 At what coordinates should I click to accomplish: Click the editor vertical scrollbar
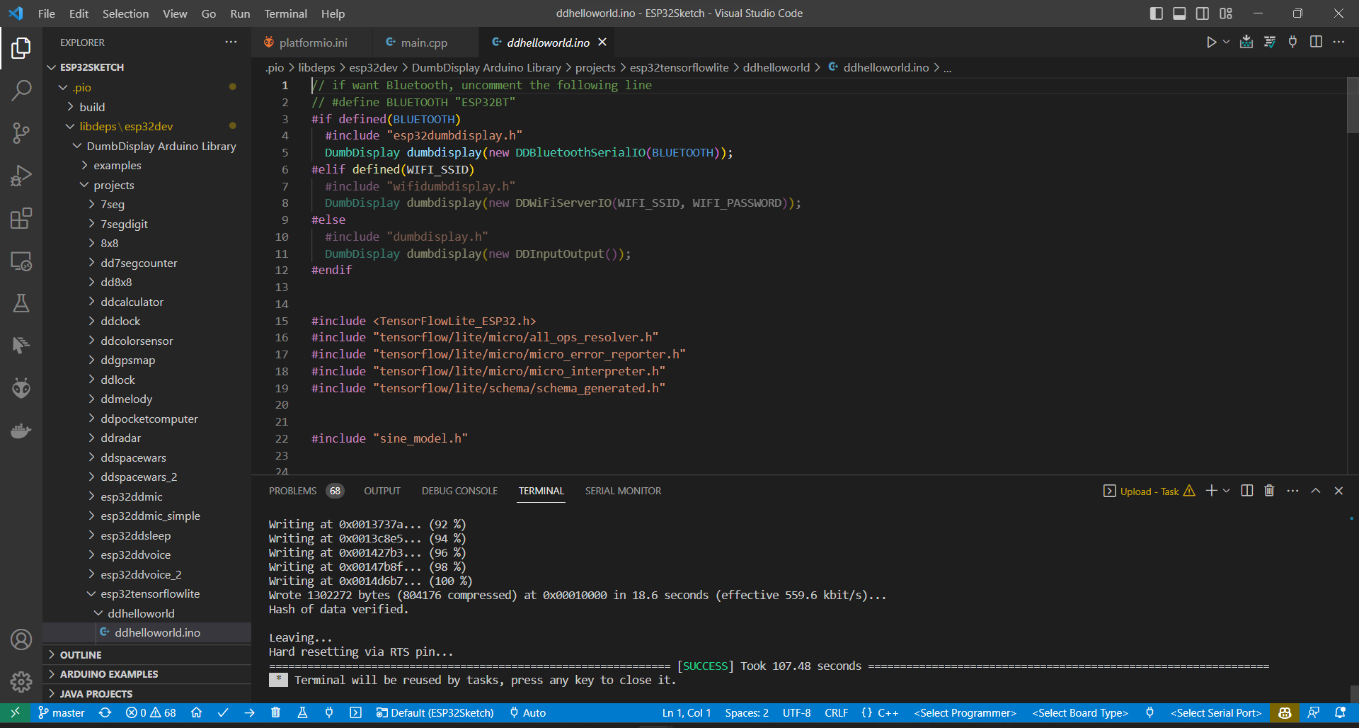coord(1353,106)
